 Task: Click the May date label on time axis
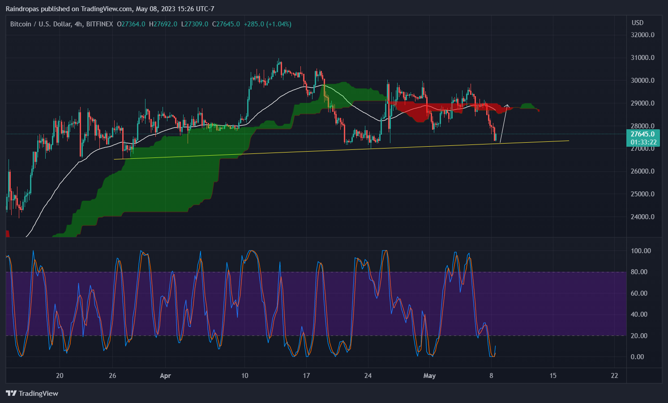point(429,376)
